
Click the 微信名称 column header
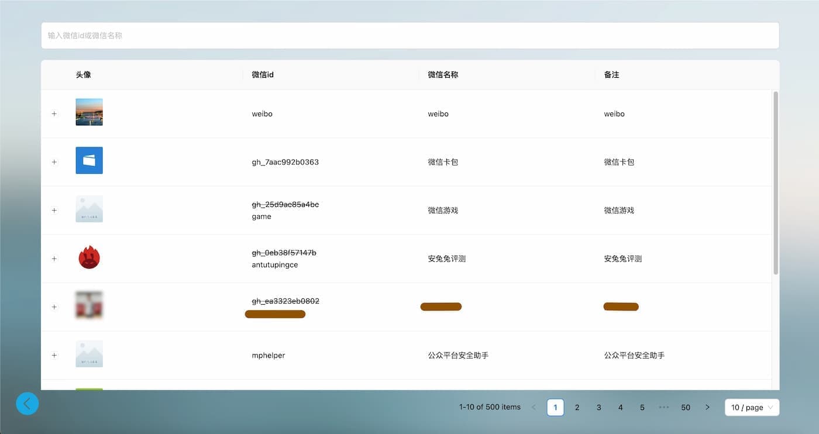[443, 75]
